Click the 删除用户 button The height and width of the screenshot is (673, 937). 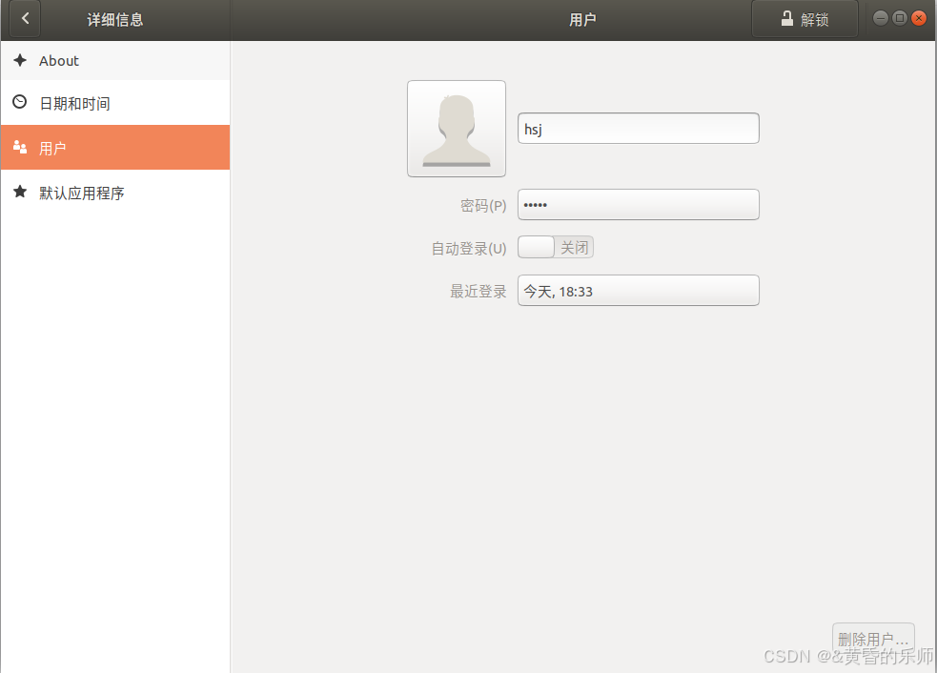pos(873,639)
